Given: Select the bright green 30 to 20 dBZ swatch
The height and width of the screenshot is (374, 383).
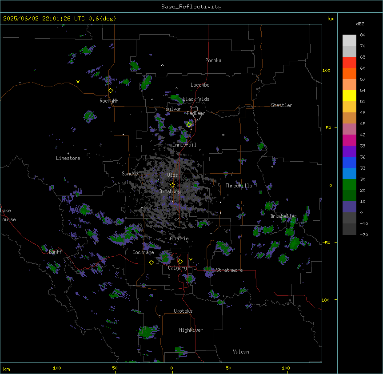Looking at the screenshot, I should point(349,185).
